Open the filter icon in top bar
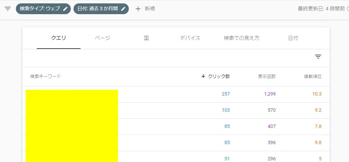Viewport: 349px width, 162px height. [x=8, y=9]
